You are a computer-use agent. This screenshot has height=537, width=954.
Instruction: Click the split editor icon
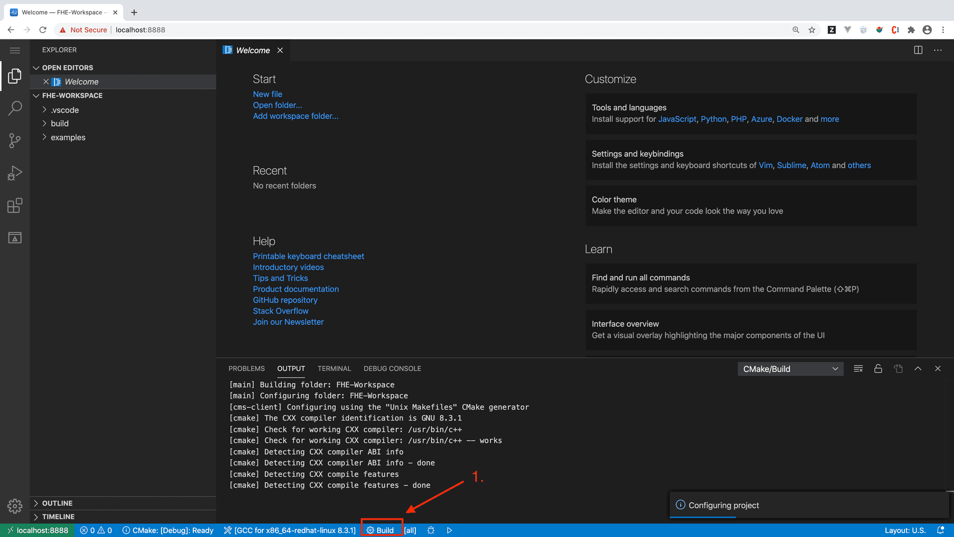tap(918, 50)
